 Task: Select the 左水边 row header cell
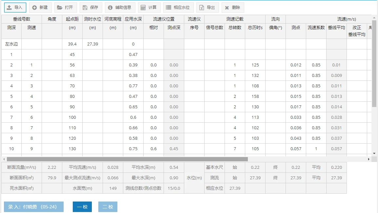click(x=11, y=44)
